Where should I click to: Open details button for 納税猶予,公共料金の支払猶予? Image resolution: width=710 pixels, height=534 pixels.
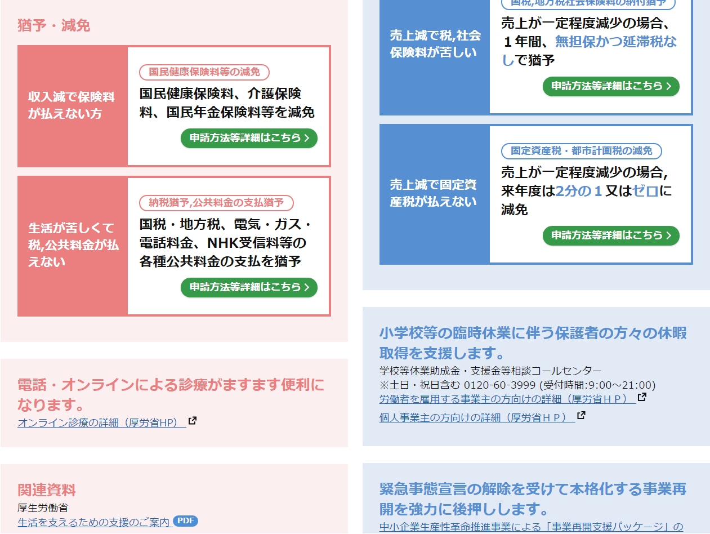(x=249, y=287)
